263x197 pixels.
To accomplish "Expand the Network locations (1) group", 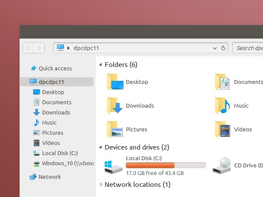I will pyautogui.click(x=101, y=184).
